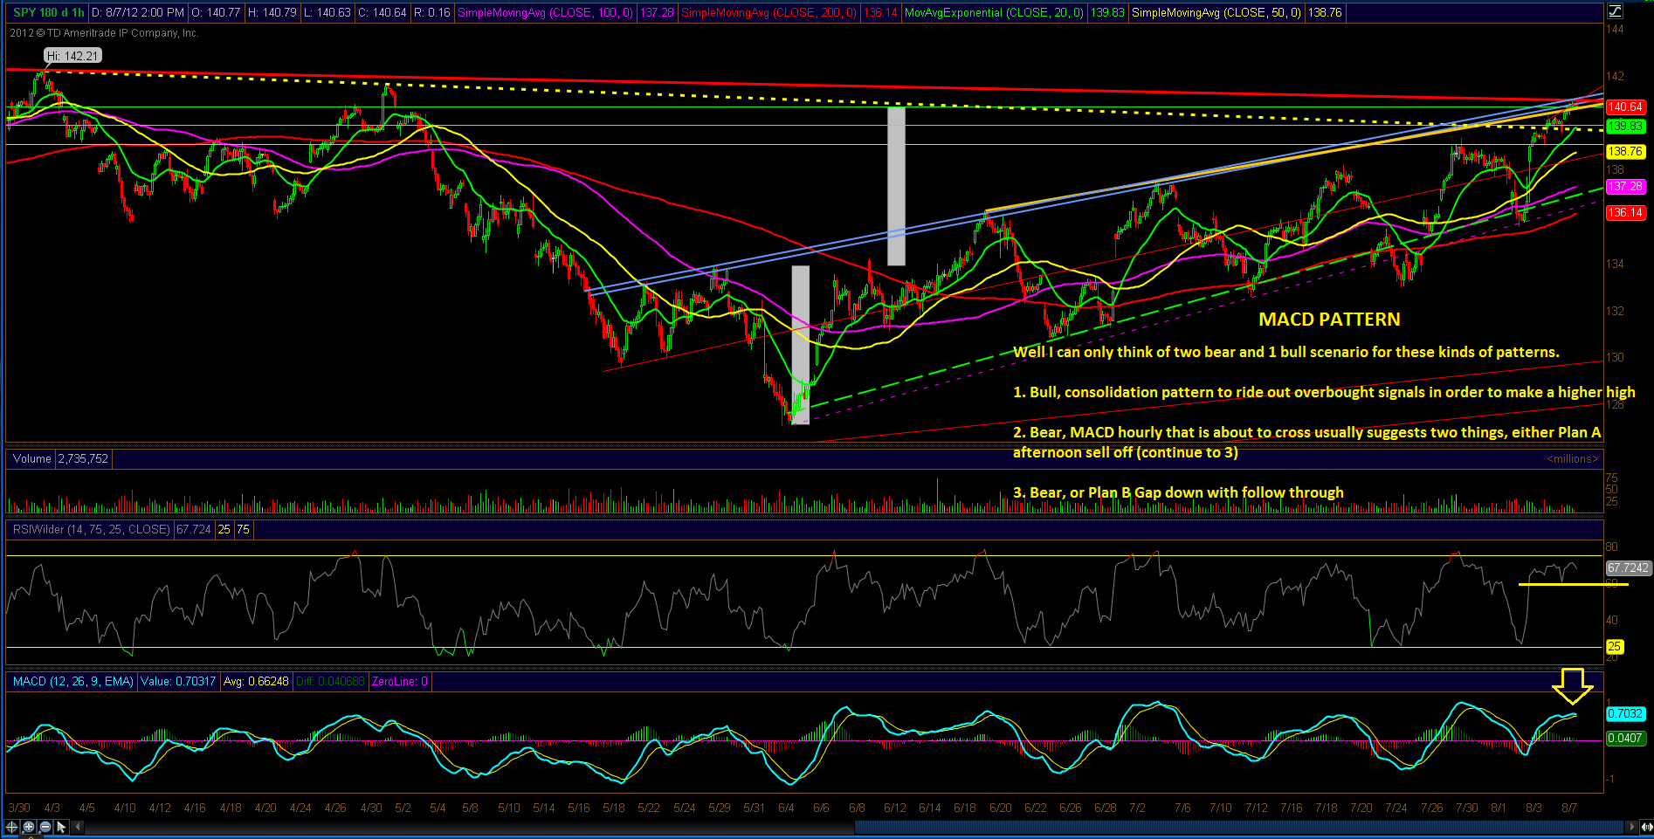Screen dimensions: 1654x839
Task: Click the date 8/7/12 2:00 PM readout
Action: [x=137, y=12]
